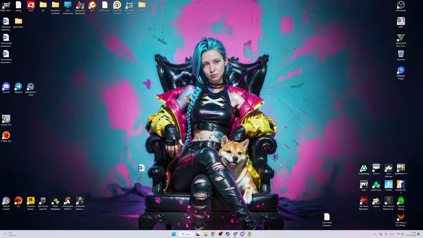
Task: Open the Wallpaper Engine shortcut
Action: pos(401,73)
